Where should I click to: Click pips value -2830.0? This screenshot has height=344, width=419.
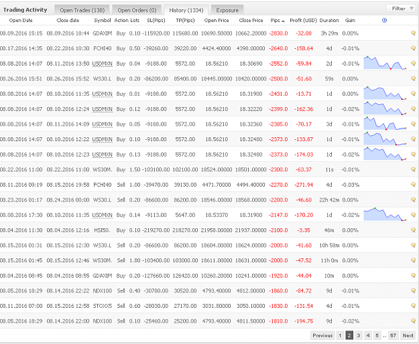pyautogui.click(x=278, y=33)
